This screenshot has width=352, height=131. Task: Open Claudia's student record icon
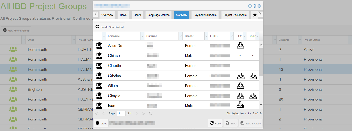(x=99, y=66)
